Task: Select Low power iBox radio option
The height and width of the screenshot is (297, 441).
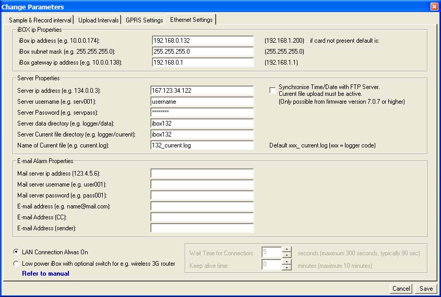Action: 17,264
